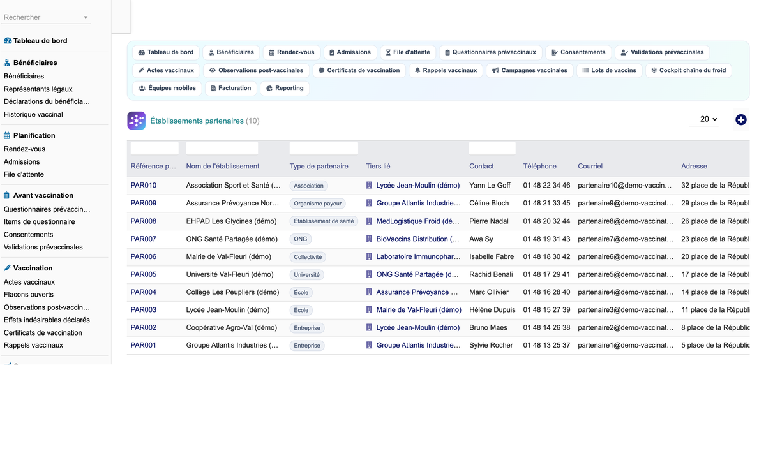Open the Équipes mobiles tab
This screenshot has width=766, height=474.
[x=167, y=88]
